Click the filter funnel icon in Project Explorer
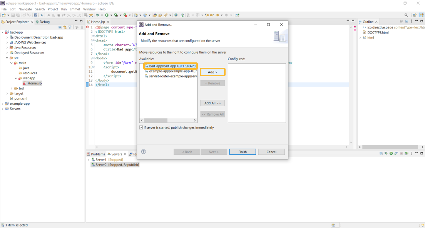This screenshot has width=425, height=228. (x=70, y=27)
